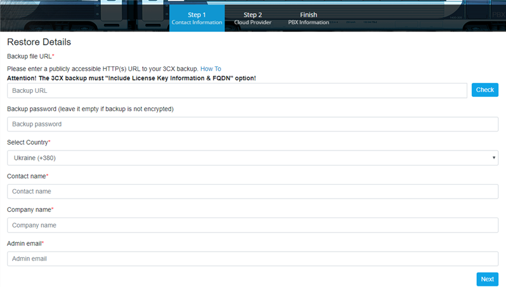Viewport: 506px width, 287px height.
Task: Click the 'Company name' label
Action: pyautogui.click(x=30, y=210)
